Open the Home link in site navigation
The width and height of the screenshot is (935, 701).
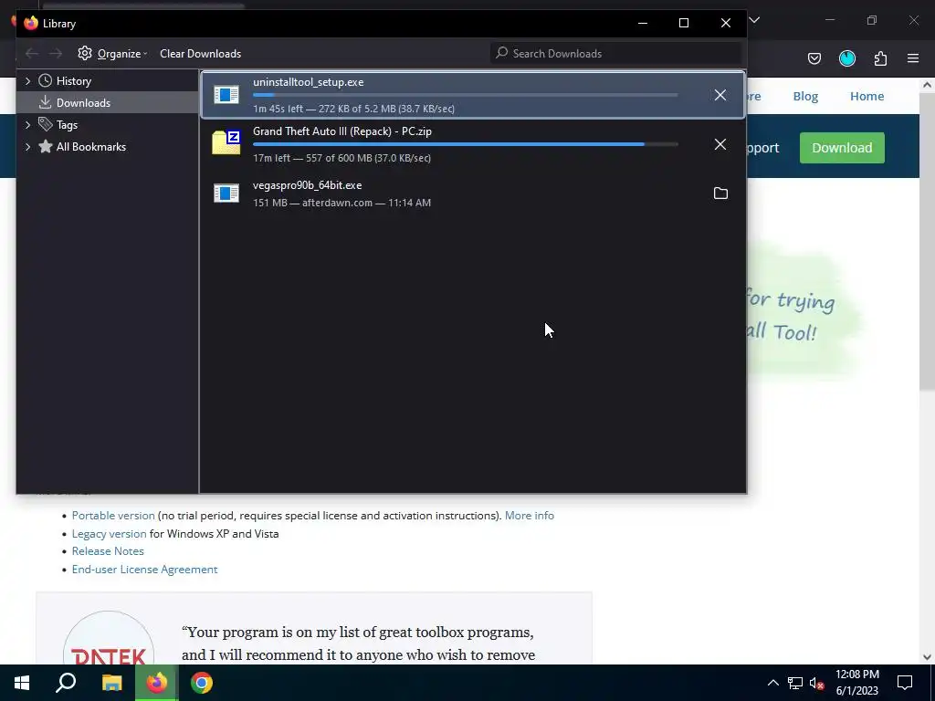[867, 96]
